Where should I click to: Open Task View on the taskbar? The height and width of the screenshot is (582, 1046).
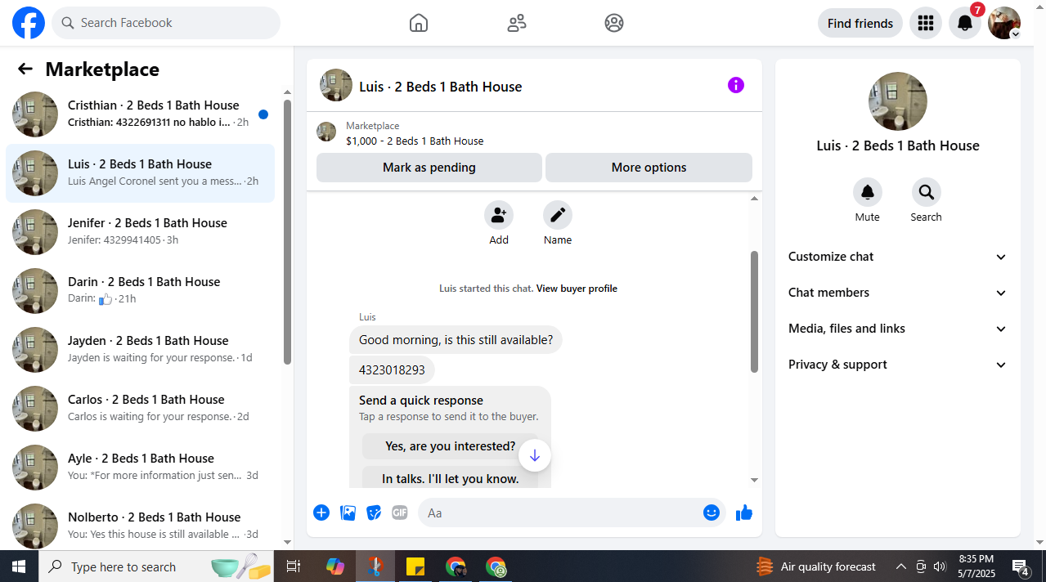pyautogui.click(x=294, y=566)
